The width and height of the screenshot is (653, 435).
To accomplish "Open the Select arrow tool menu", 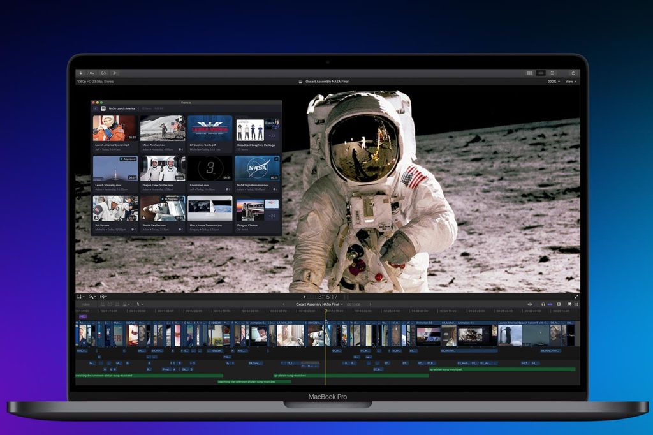I will coord(140,304).
